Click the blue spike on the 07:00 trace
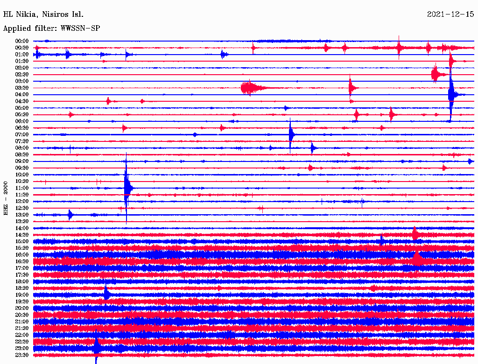 291,135
